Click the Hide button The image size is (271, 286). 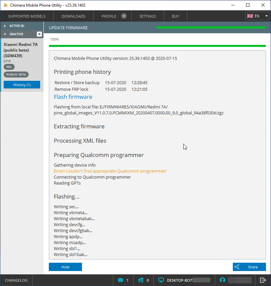click(65, 267)
